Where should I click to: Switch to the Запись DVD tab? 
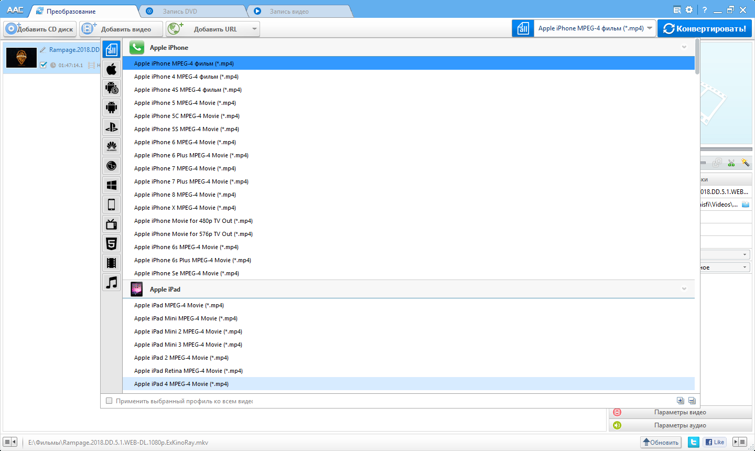click(x=192, y=11)
